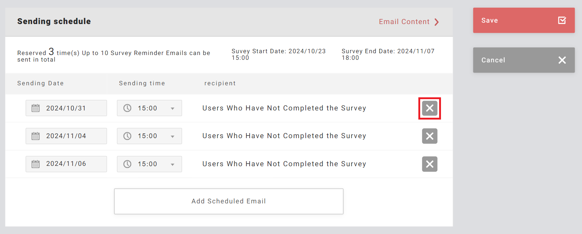The image size is (582, 234).
Task: Click calendar icon next to 2024/11/06
Action: 35,164
